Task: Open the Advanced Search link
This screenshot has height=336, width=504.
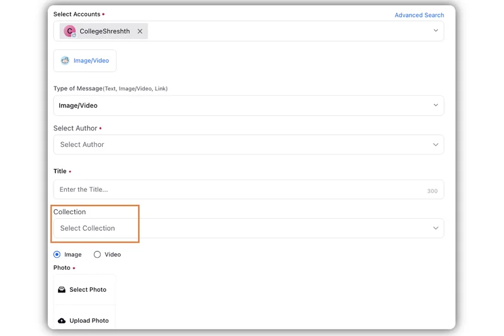Action: [419, 15]
